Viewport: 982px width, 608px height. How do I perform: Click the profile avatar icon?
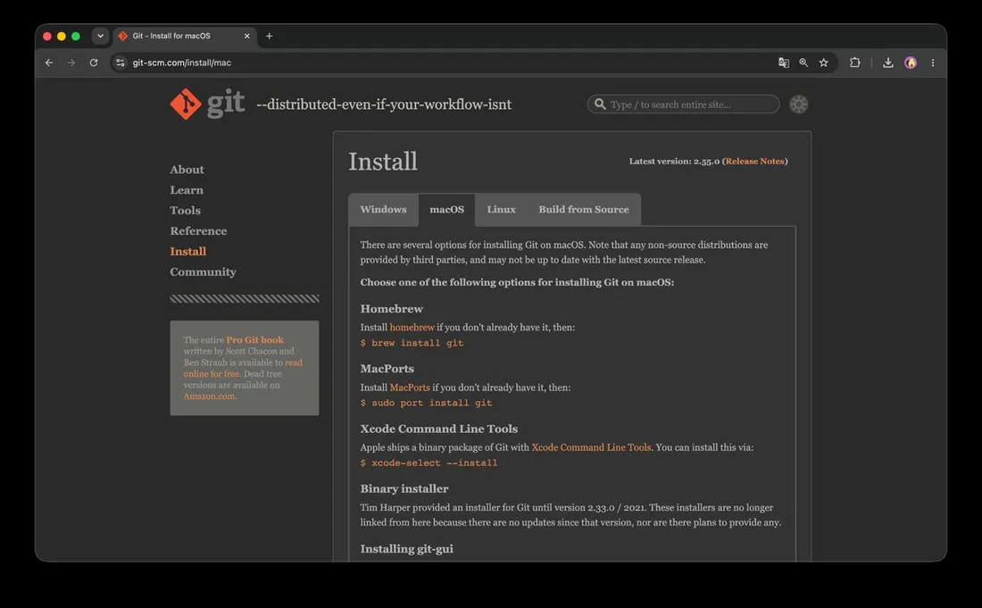point(911,62)
